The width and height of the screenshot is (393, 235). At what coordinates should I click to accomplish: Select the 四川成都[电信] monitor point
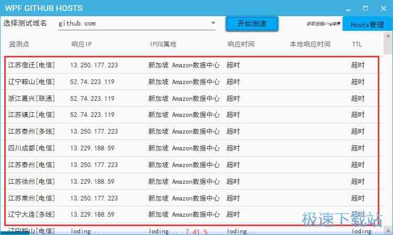pyautogui.click(x=31, y=148)
